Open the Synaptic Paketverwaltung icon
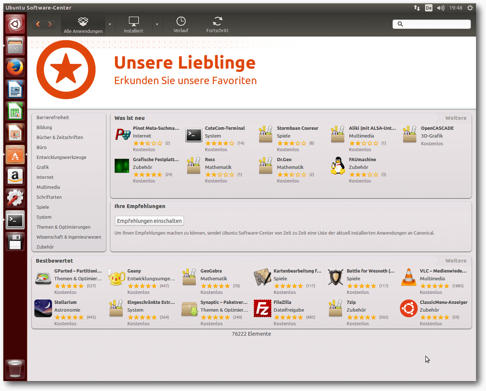486x391 pixels. pyautogui.click(x=190, y=309)
